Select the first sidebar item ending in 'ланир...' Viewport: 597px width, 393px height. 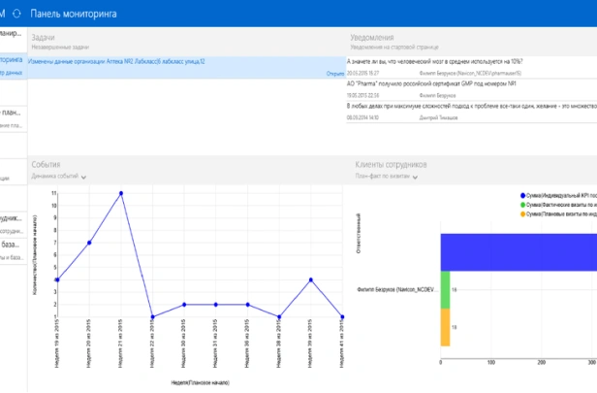14,34
